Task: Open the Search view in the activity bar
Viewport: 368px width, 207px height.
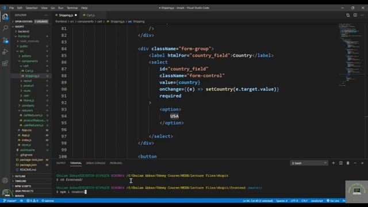Action: click(x=5, y=28)
